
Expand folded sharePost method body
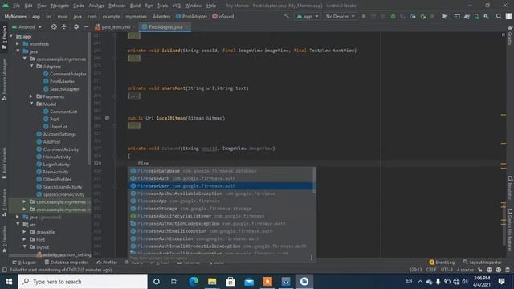pos(134,96)
